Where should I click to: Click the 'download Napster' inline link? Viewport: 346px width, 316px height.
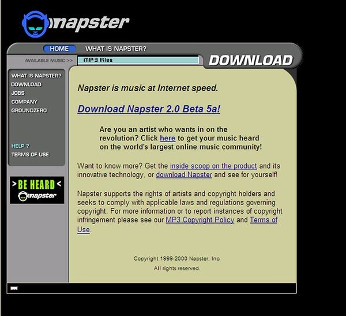tap(184, 174)
